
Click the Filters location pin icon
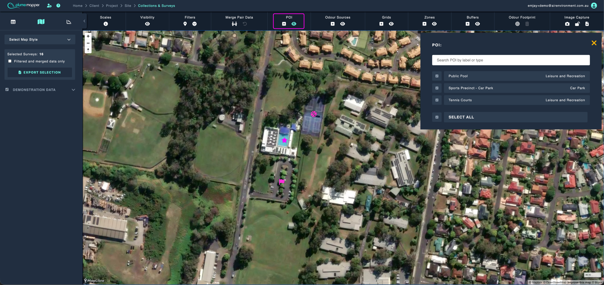185,24
